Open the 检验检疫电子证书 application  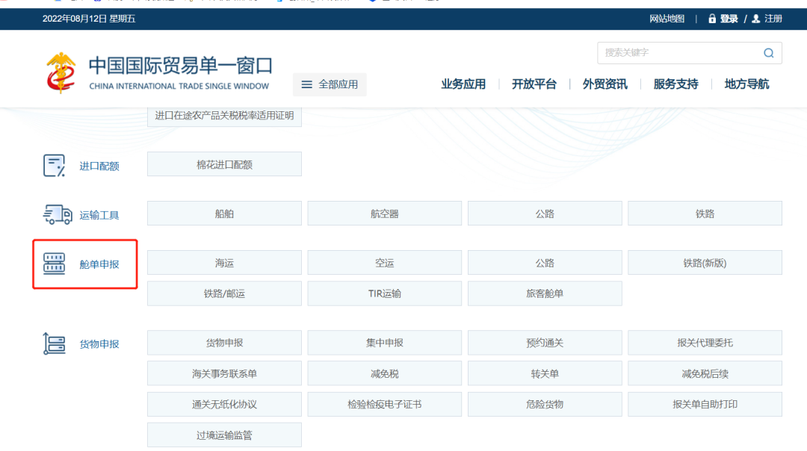[384, 404]
